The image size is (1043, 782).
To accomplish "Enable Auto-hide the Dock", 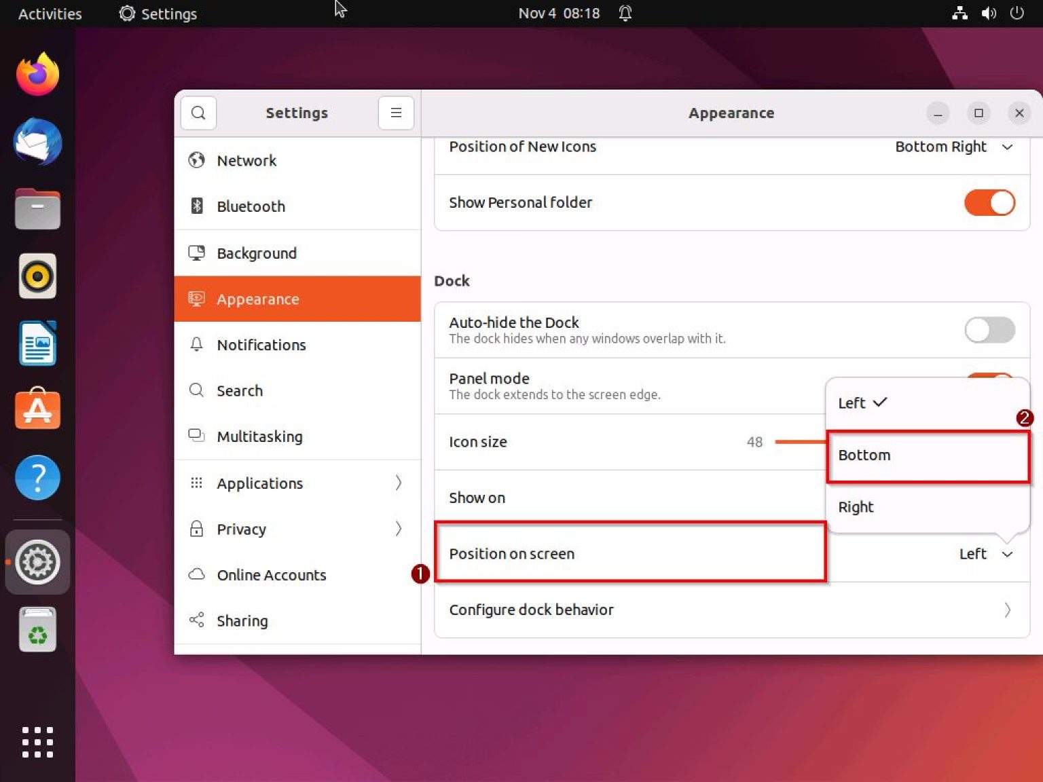I will click(989, 330).
